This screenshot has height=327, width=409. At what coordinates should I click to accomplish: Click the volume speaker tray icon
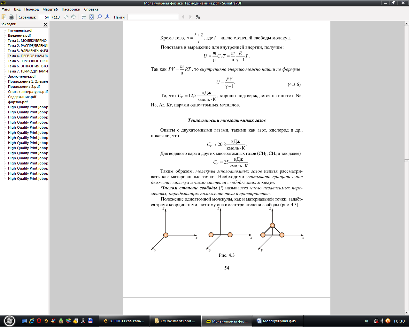pos(382,321)
